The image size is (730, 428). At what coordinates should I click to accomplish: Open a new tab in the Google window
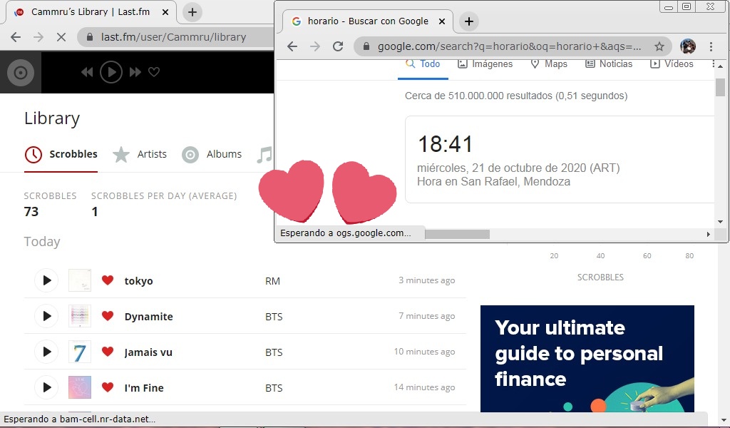point(469,21)
